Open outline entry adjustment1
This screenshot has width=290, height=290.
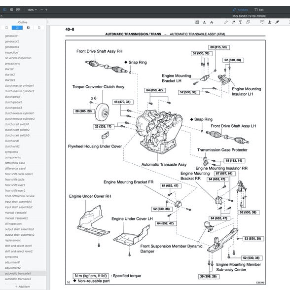[13, 262]
